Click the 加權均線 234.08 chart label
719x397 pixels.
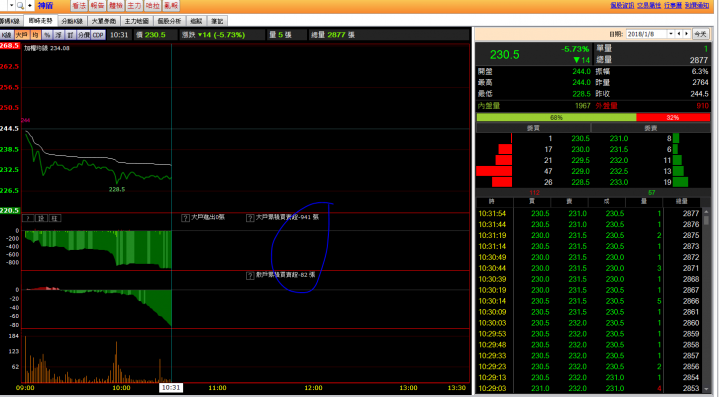coord(47,48)
